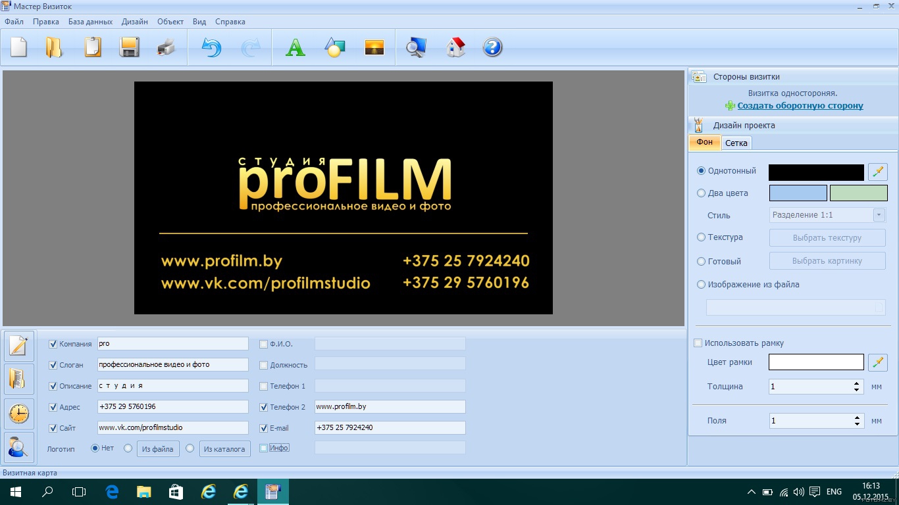
Task: Open the folder sidebar panel at left
Action: click(x=18, y=379)
